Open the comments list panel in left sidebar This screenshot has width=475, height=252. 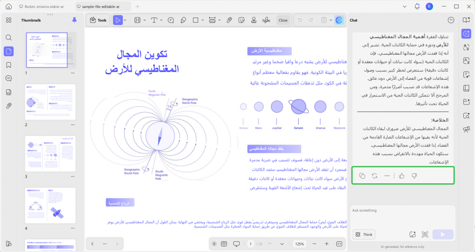coord(9,78)
